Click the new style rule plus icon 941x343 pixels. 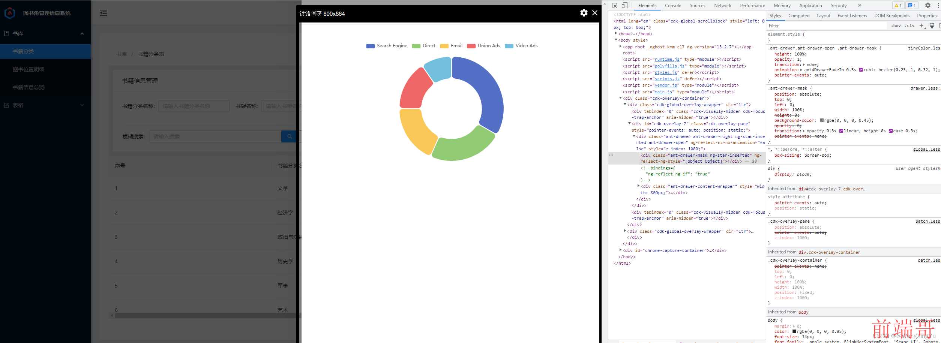[921, 25]
